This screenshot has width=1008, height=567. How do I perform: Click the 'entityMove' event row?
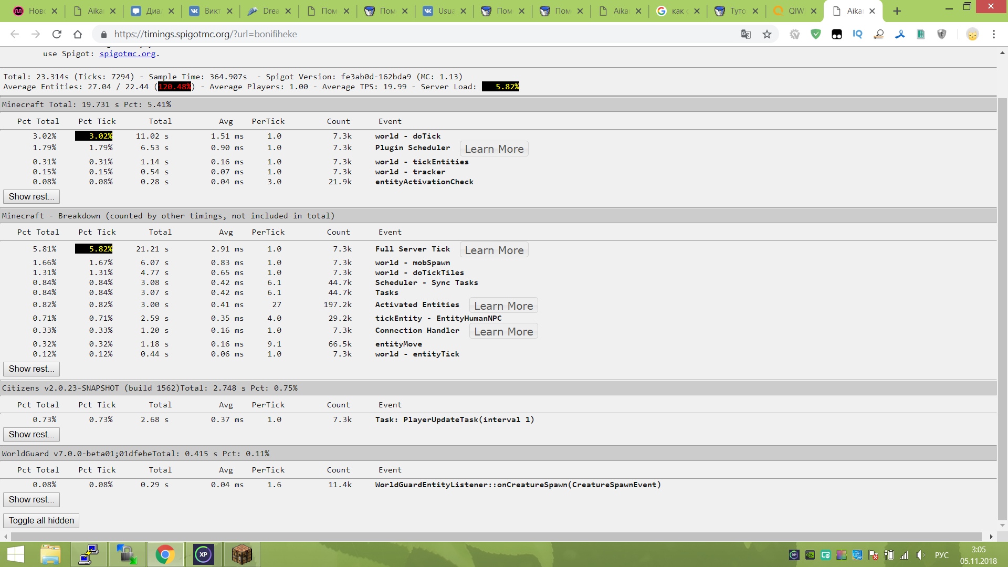click(x=398, y=344)
